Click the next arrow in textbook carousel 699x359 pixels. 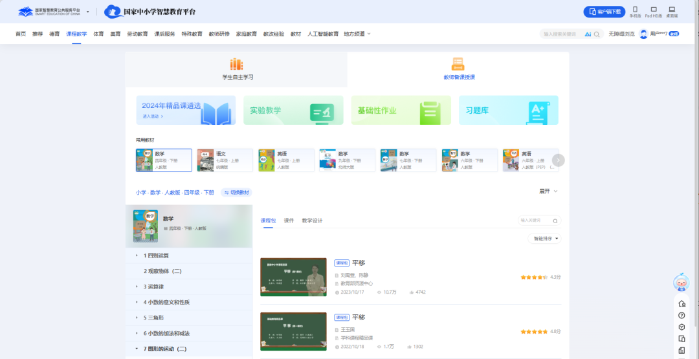coord(558,160)
